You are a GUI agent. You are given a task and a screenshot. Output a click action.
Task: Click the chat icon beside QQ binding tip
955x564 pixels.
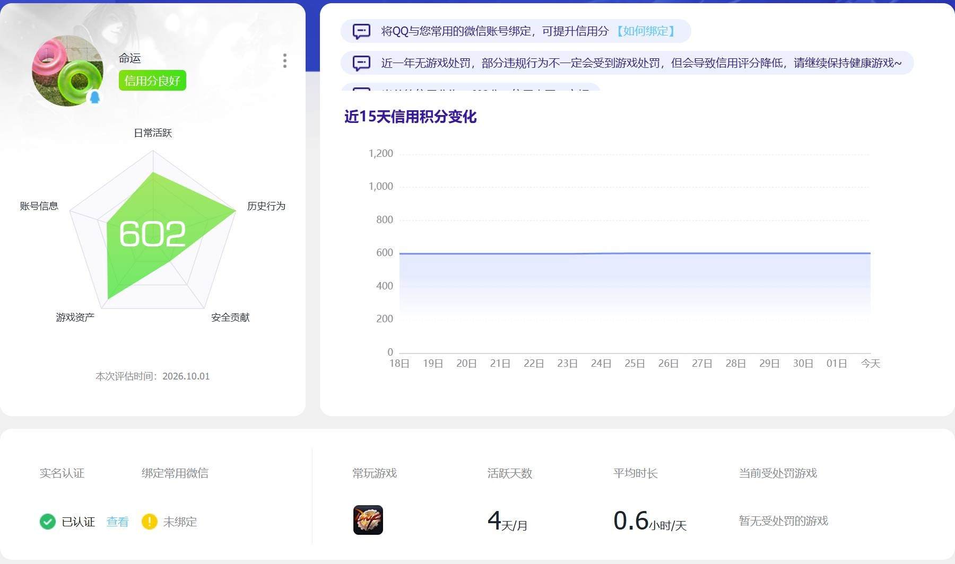362,31
